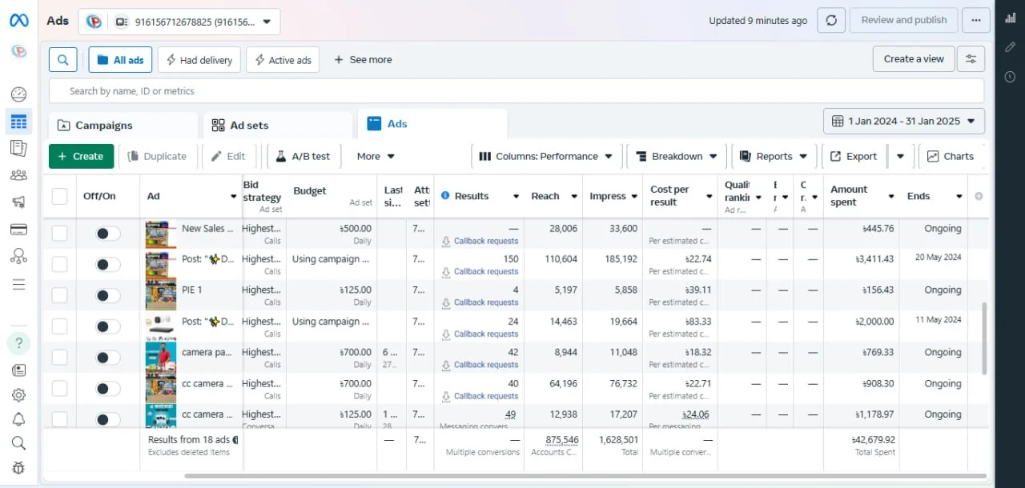Switch to the Ad sets tab
1025x488 pixels.
(x=249, y=126)
